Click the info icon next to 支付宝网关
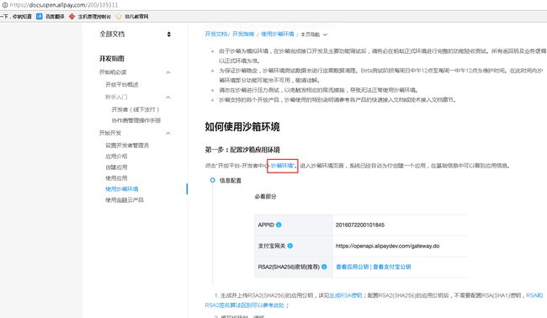 click(289, 246)
